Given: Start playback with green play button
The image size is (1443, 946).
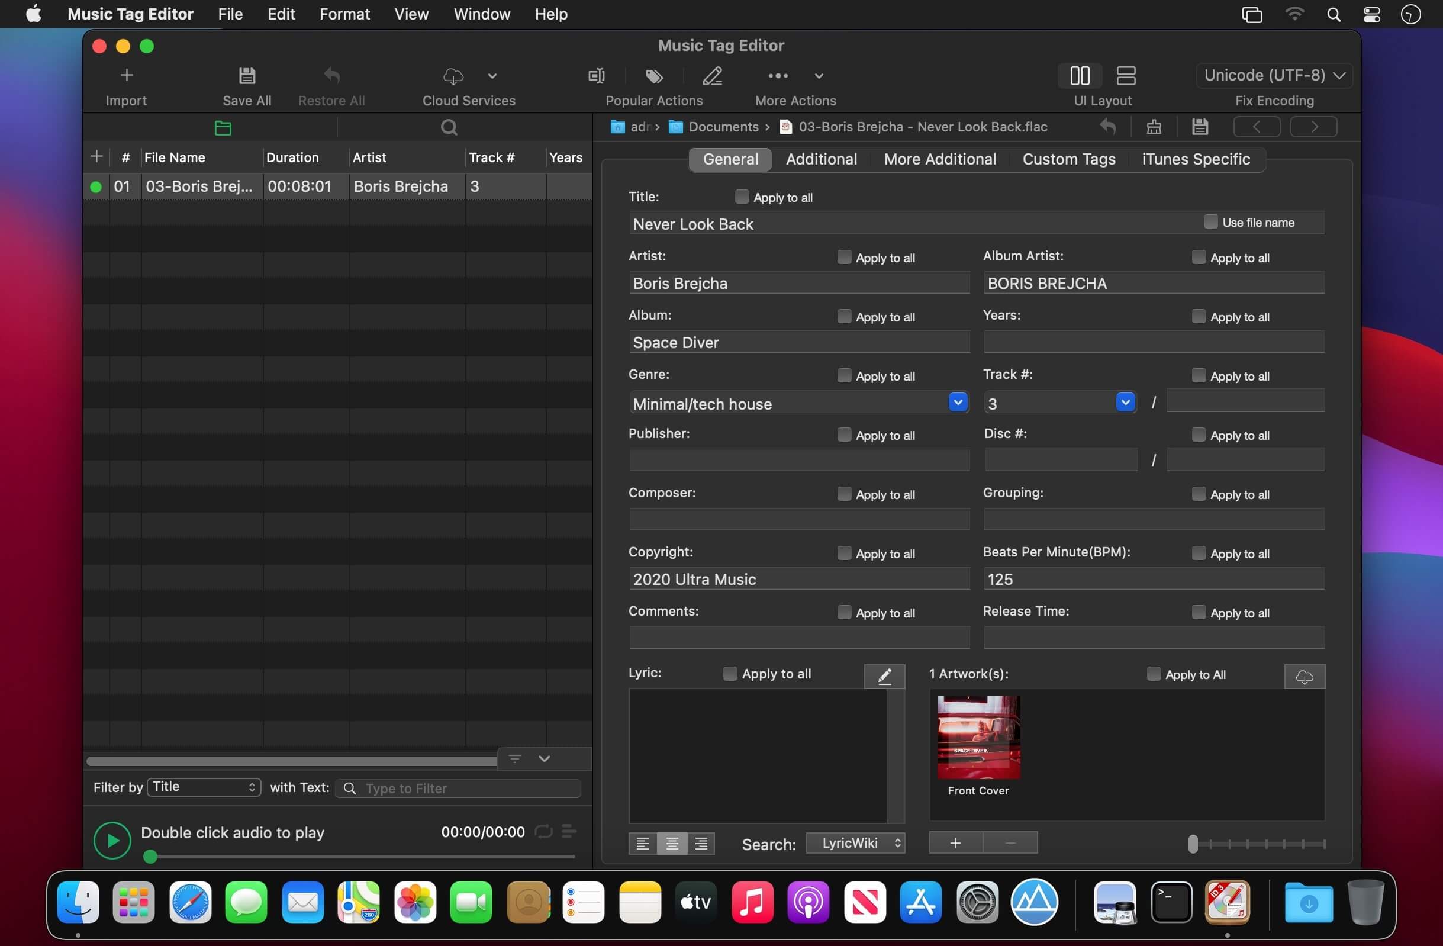Looking at the screenshot, I should tap(112, 841).
